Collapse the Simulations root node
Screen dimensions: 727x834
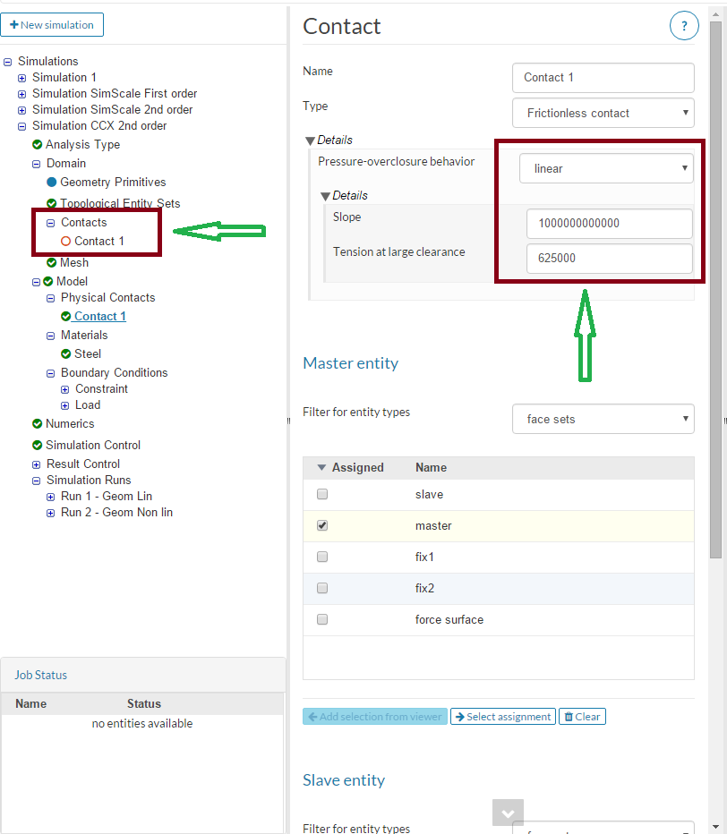pos(7,63)
